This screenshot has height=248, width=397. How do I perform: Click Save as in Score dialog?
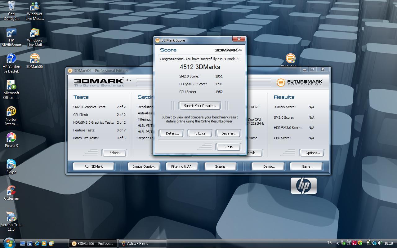click(229, 133)
